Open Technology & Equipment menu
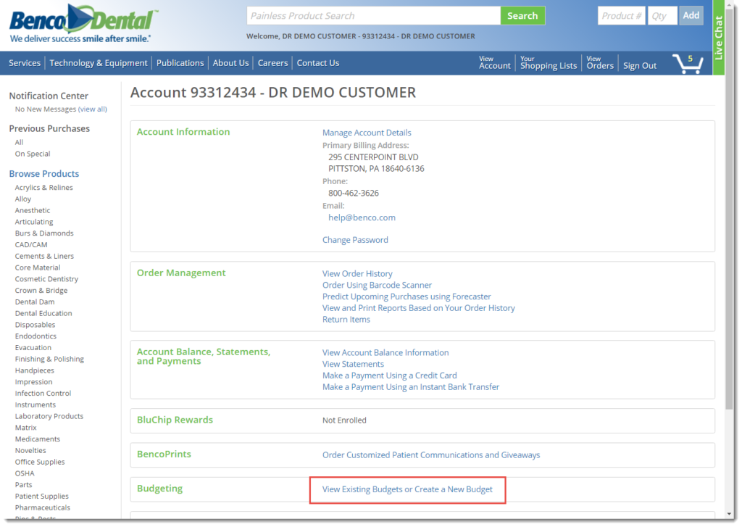Screen dimensions: 742x527 point(99,63)
